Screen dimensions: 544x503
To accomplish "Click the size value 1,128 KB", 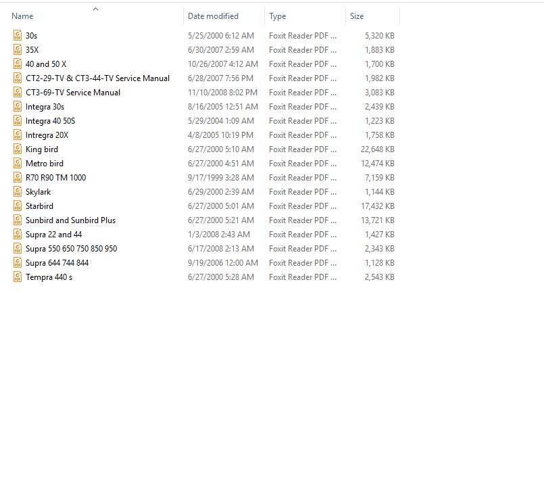I will coord(380,263).
